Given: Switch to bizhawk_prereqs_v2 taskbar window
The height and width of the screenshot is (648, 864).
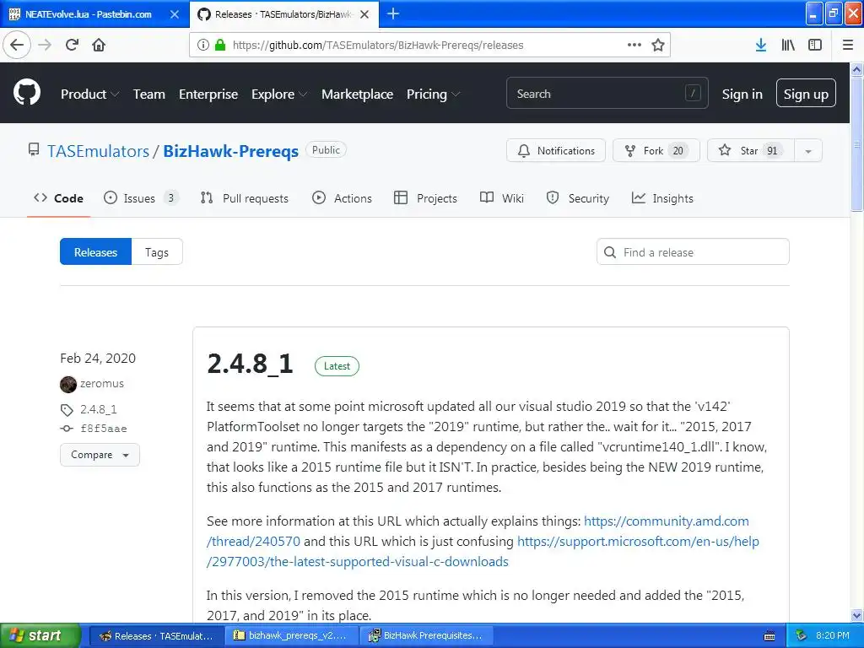Looking at the screenshot, I should pos(291,636).
